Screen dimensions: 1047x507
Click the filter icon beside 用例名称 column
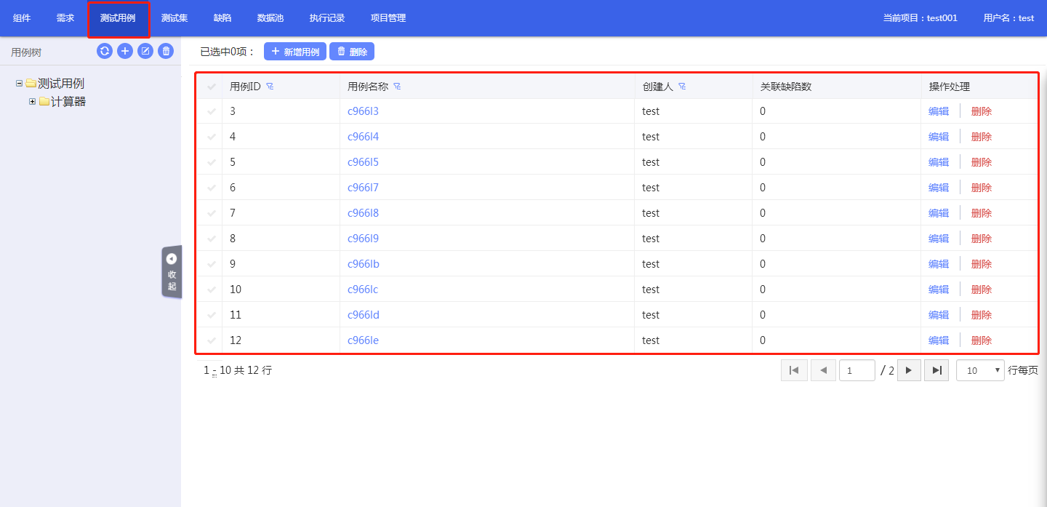(397, 87)
